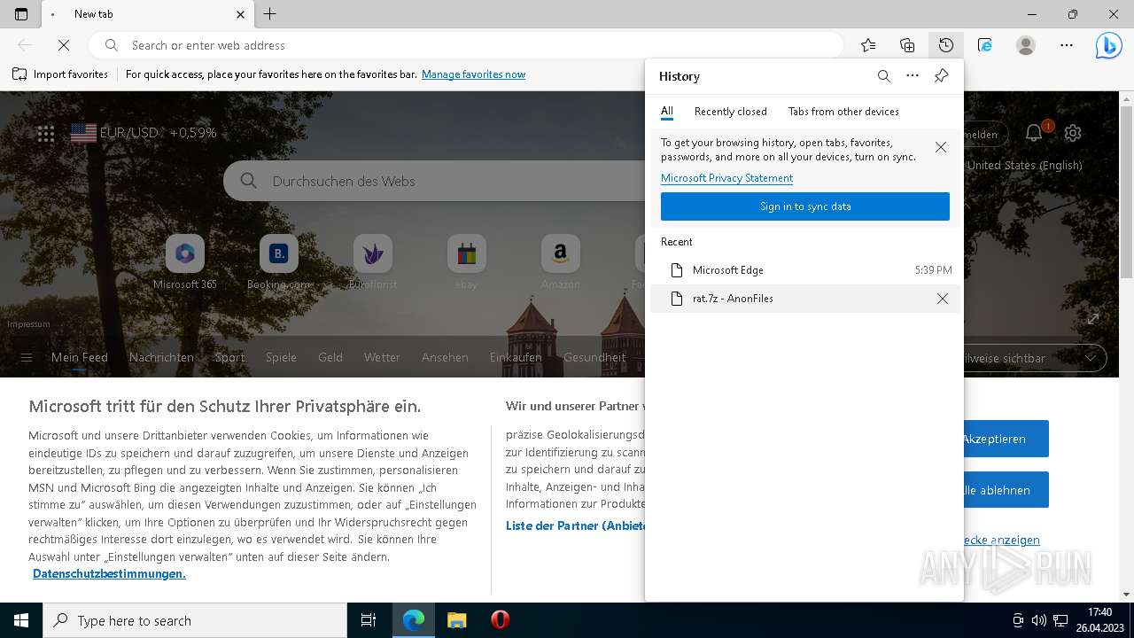Open page settings gear icon

(1073, 133)
